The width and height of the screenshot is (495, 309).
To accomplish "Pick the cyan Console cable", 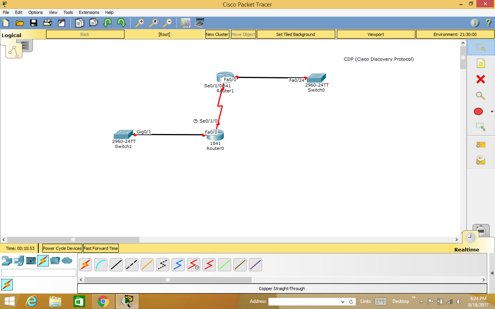I will click(101, 265).
